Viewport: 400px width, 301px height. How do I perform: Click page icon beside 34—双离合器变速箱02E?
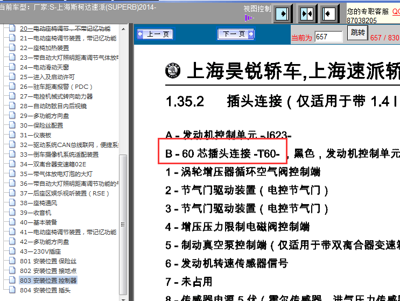(x=12, y=164)
